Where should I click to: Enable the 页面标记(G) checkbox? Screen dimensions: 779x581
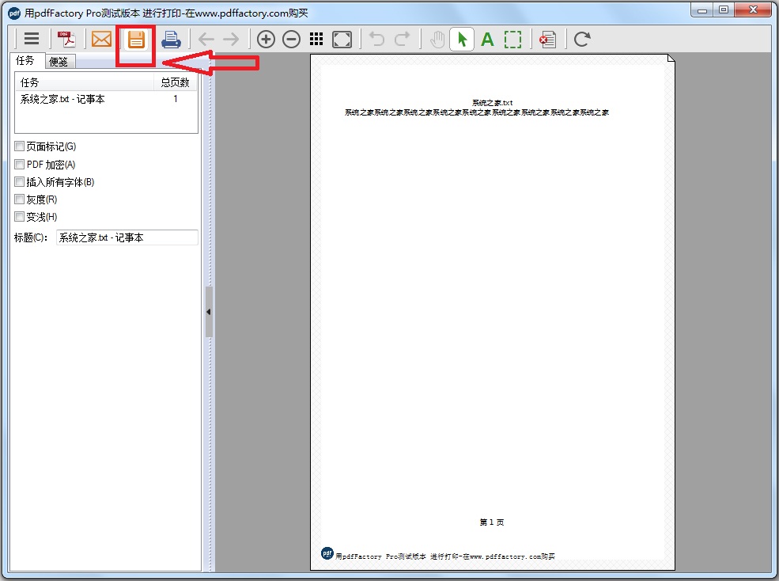click(19, 146)
